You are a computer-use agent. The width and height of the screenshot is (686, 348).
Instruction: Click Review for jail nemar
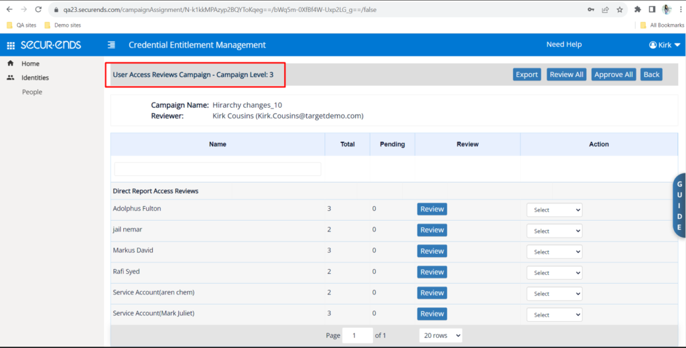coord(432,230)
